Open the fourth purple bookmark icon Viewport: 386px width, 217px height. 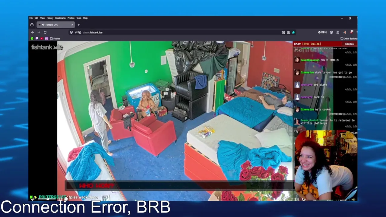pyautogui.click(x=46, y=39)
